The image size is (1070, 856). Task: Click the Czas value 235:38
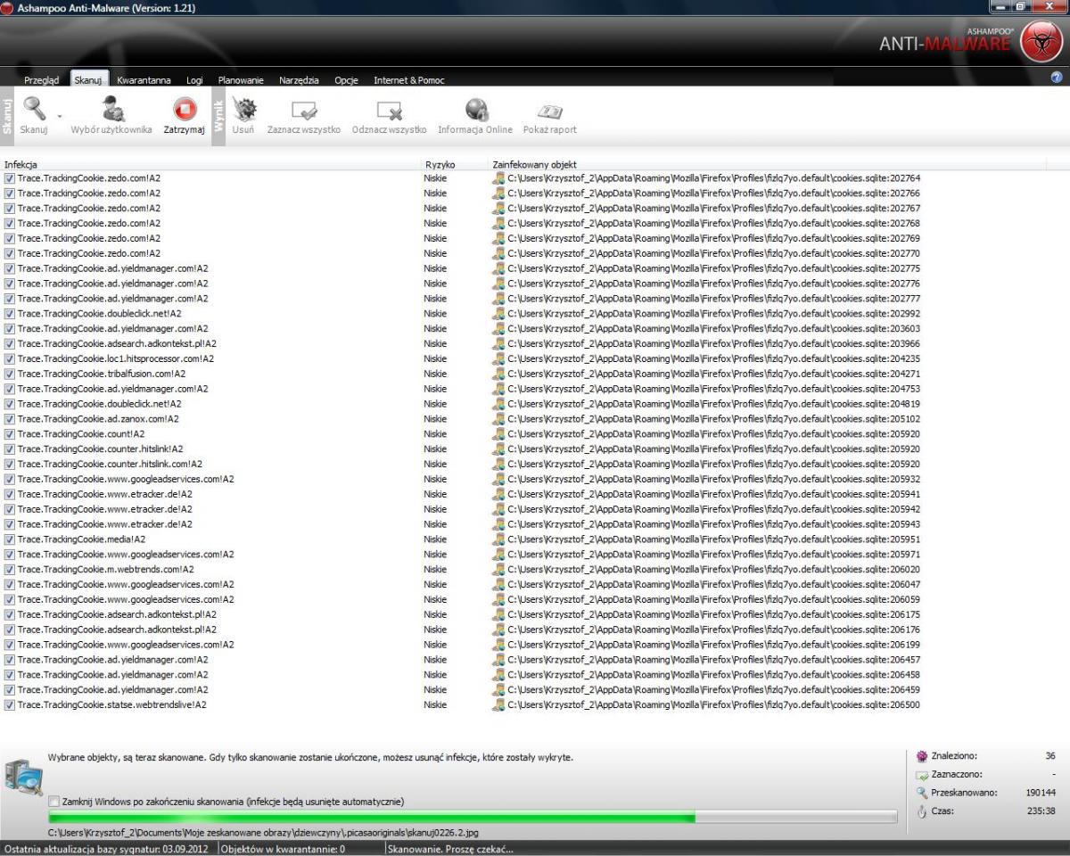coord(1041,811)
